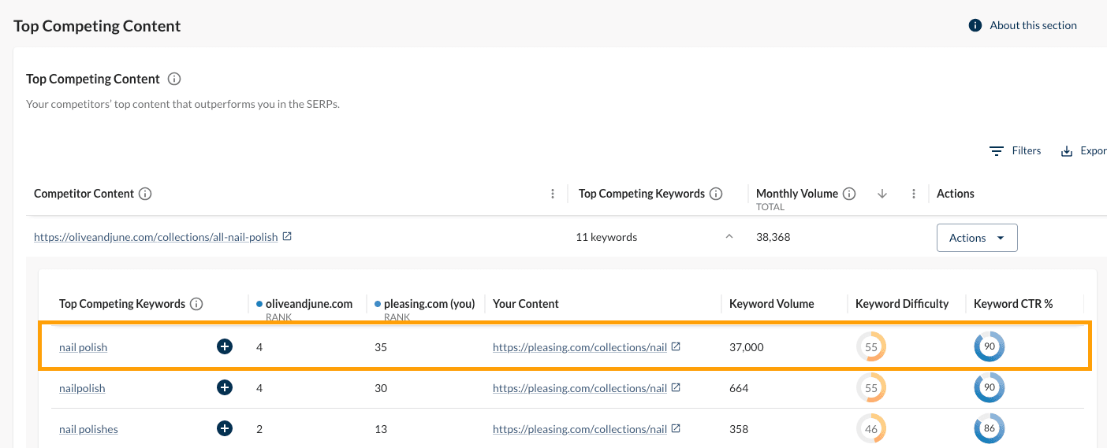Open external link icon beside oliveandjune URL

click(287, 236)
